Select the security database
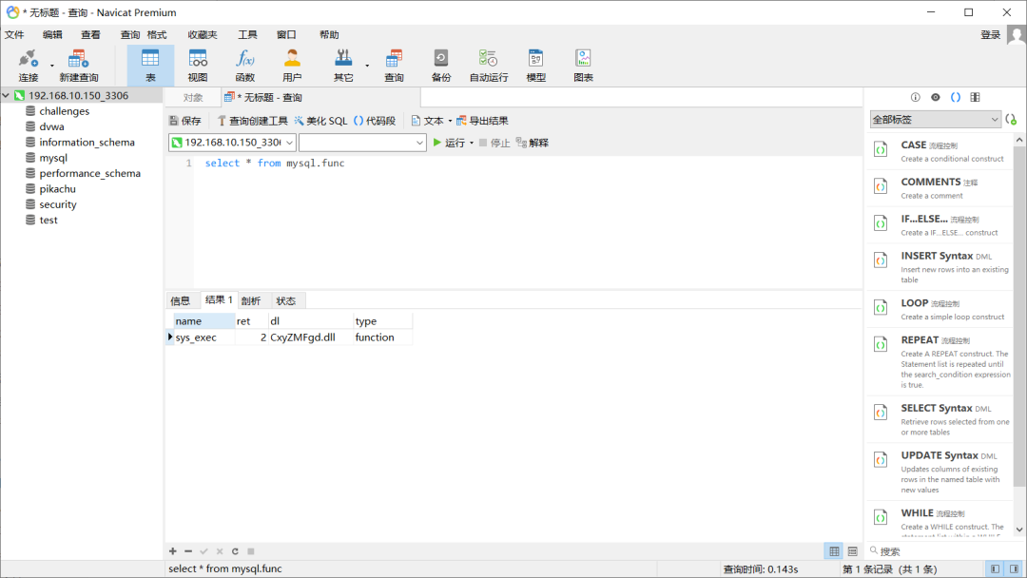 (58, 204)
